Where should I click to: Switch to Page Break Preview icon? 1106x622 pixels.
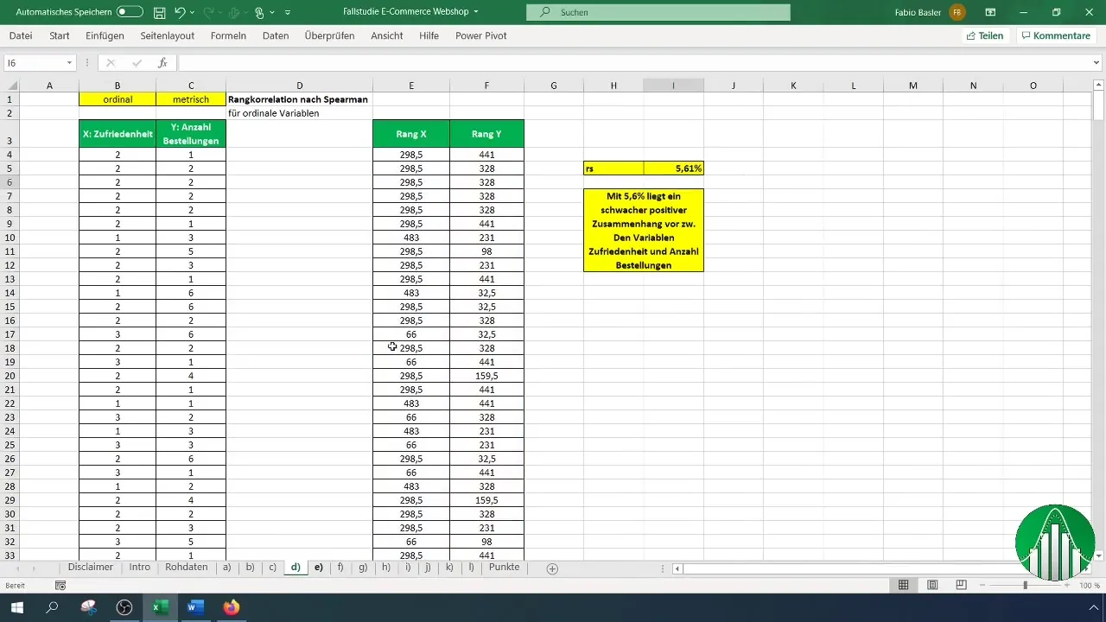(x=961, y=586)
